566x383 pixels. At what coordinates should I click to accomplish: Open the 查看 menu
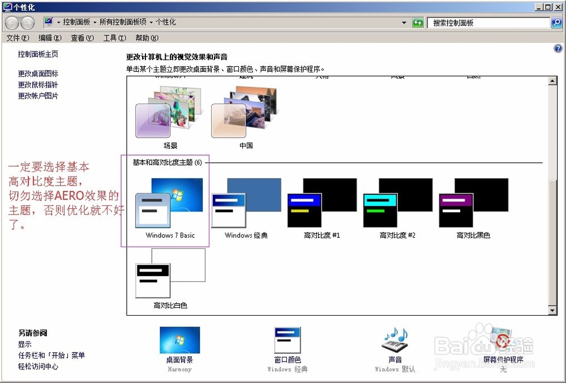point(82,38)
